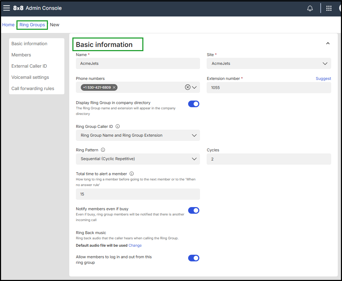Toggle Display Ring Group in company directory
This screenshot has width=342, height=281.
[x=193, y=104]
